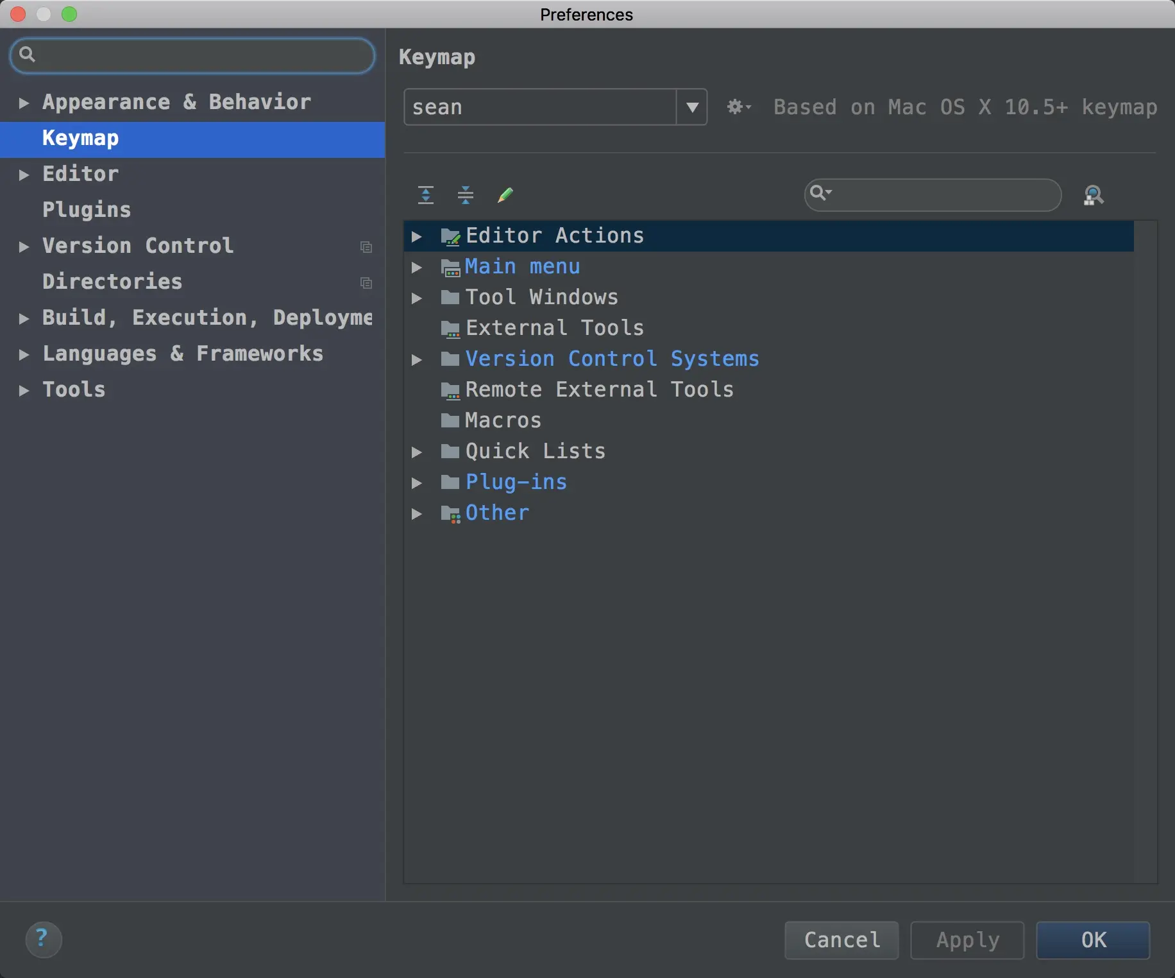Expand the Main menu tree node
Viewport: 1175px width, 978px height.
[417, 267]
